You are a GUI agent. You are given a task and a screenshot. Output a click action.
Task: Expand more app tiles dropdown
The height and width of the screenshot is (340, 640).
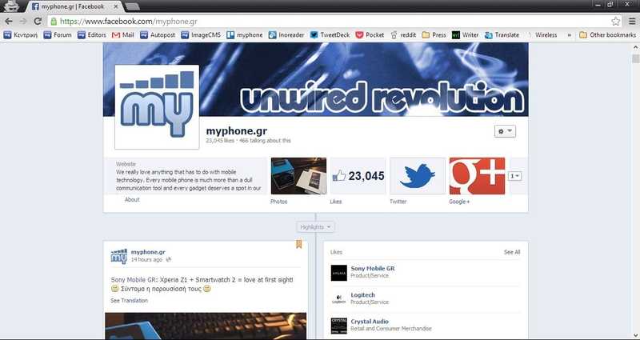pos(514,176)
